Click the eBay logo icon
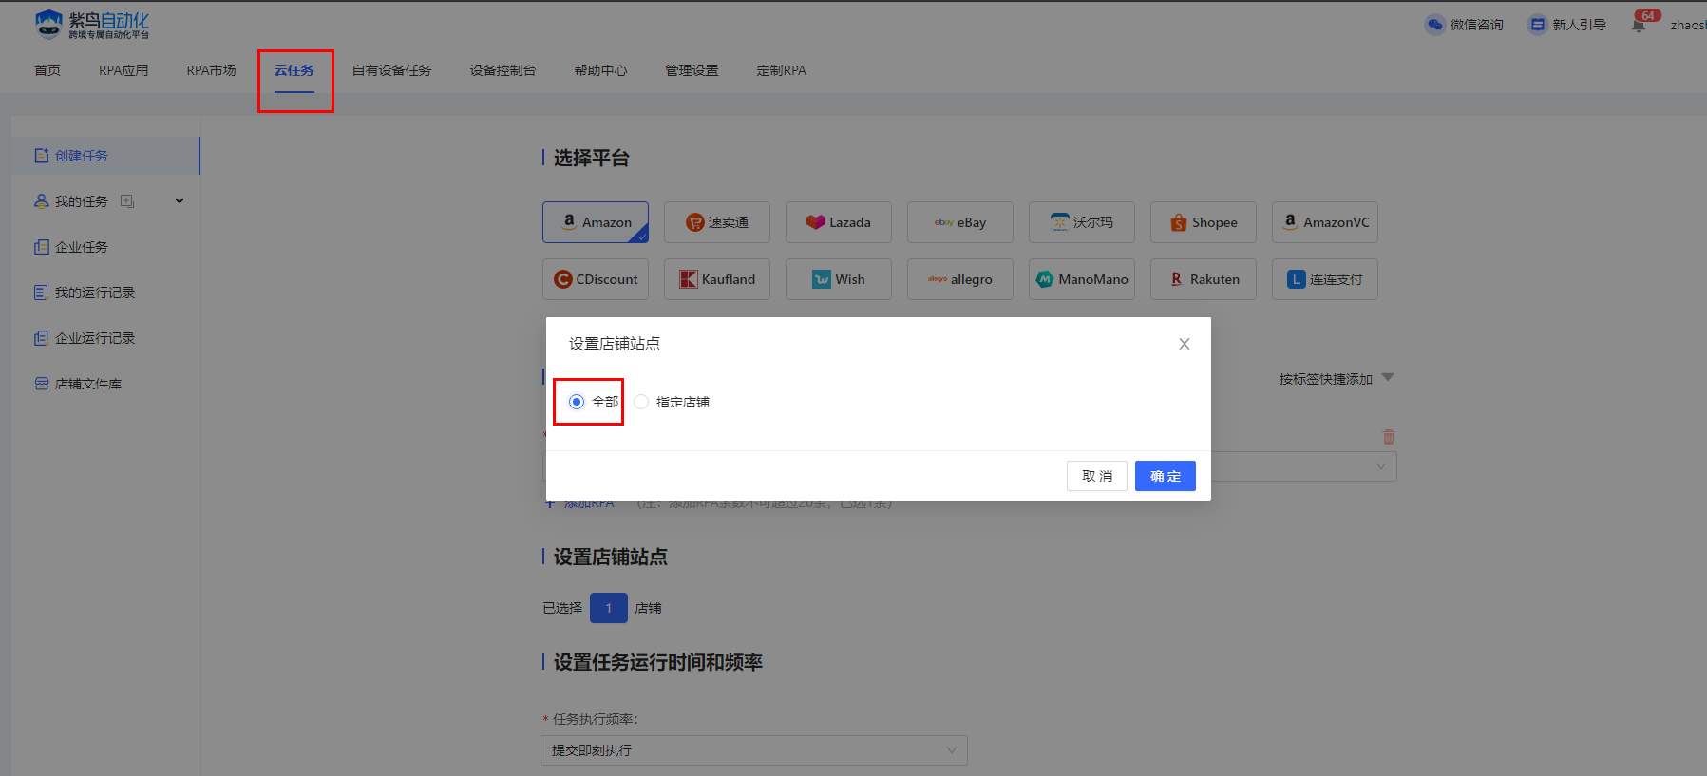1707x776 pixels. [x=943, y=222]
